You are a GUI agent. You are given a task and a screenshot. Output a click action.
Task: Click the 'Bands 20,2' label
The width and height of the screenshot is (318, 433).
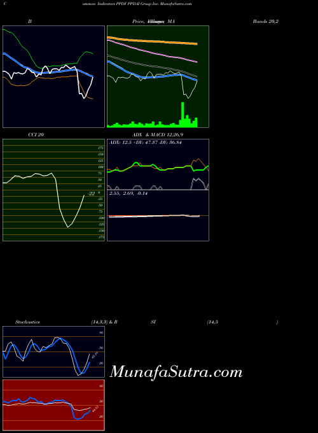266,21
